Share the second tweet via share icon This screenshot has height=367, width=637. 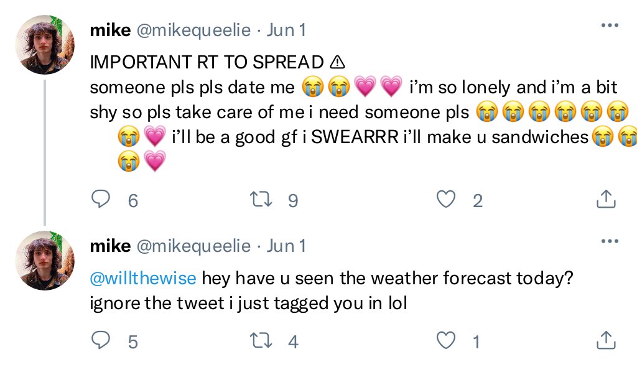click(606, 340)
